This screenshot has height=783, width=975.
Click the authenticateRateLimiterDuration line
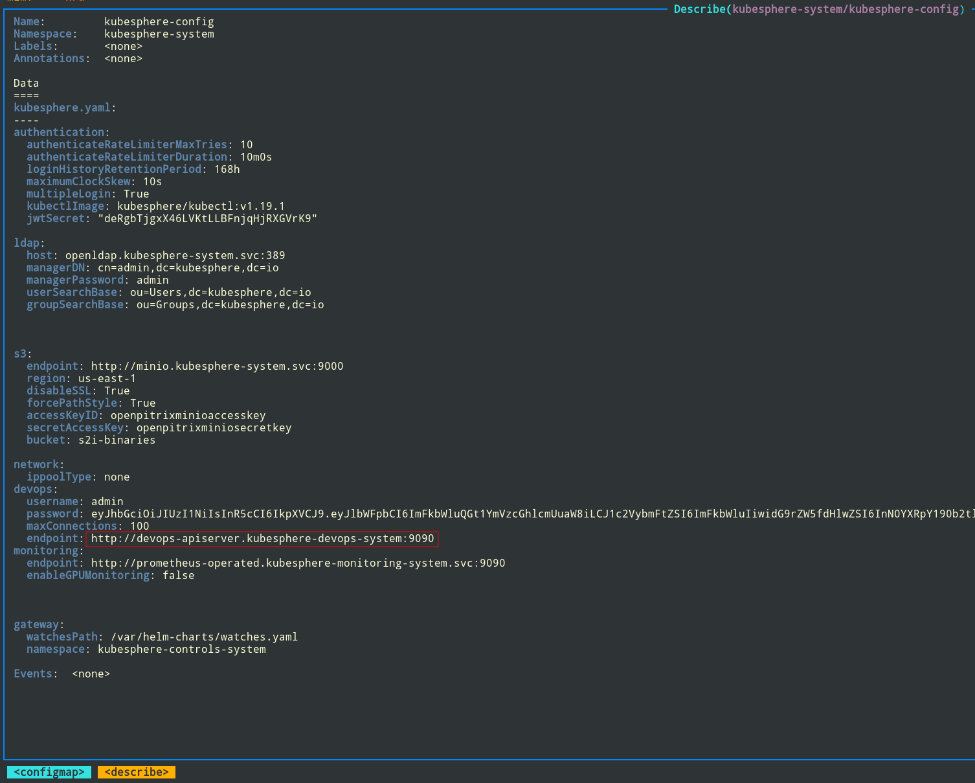[x=149, y=157]
